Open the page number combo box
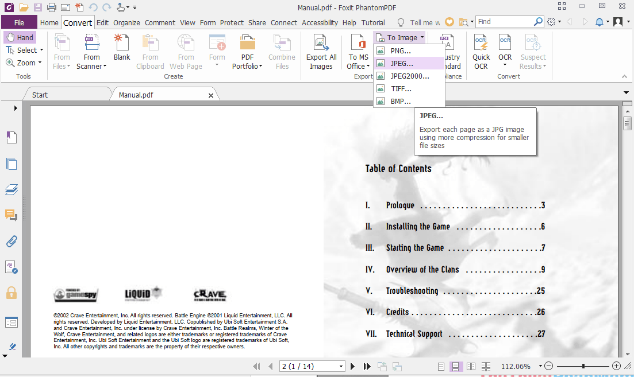The width and height of the screenshot is (634, 377). click(x=341, y=366)
